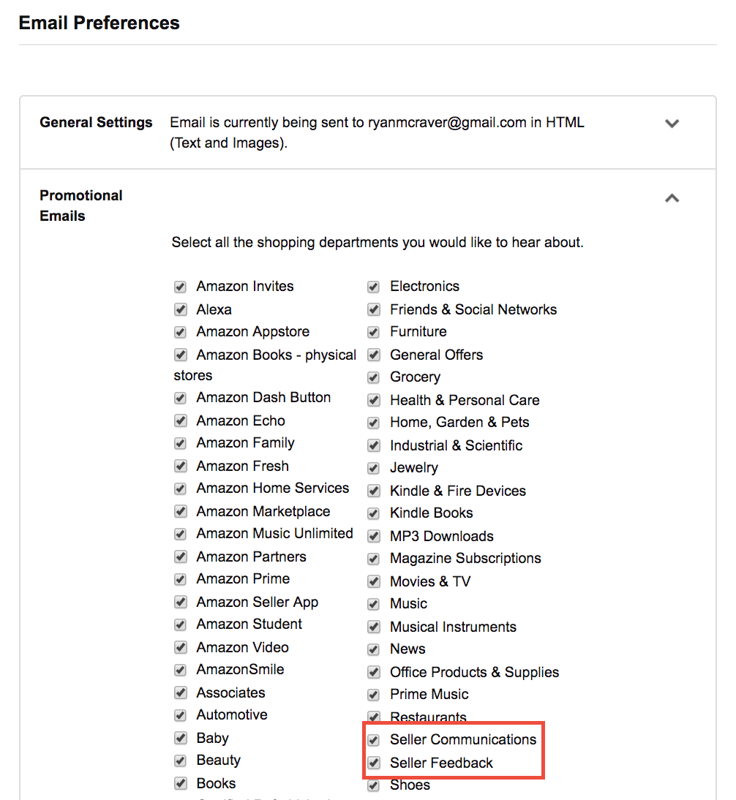Toggle the Baby checkbox

180,739
